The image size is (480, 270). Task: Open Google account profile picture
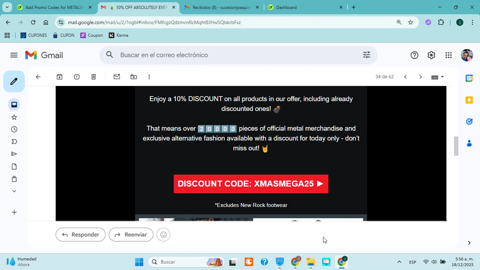pos(467,55)
